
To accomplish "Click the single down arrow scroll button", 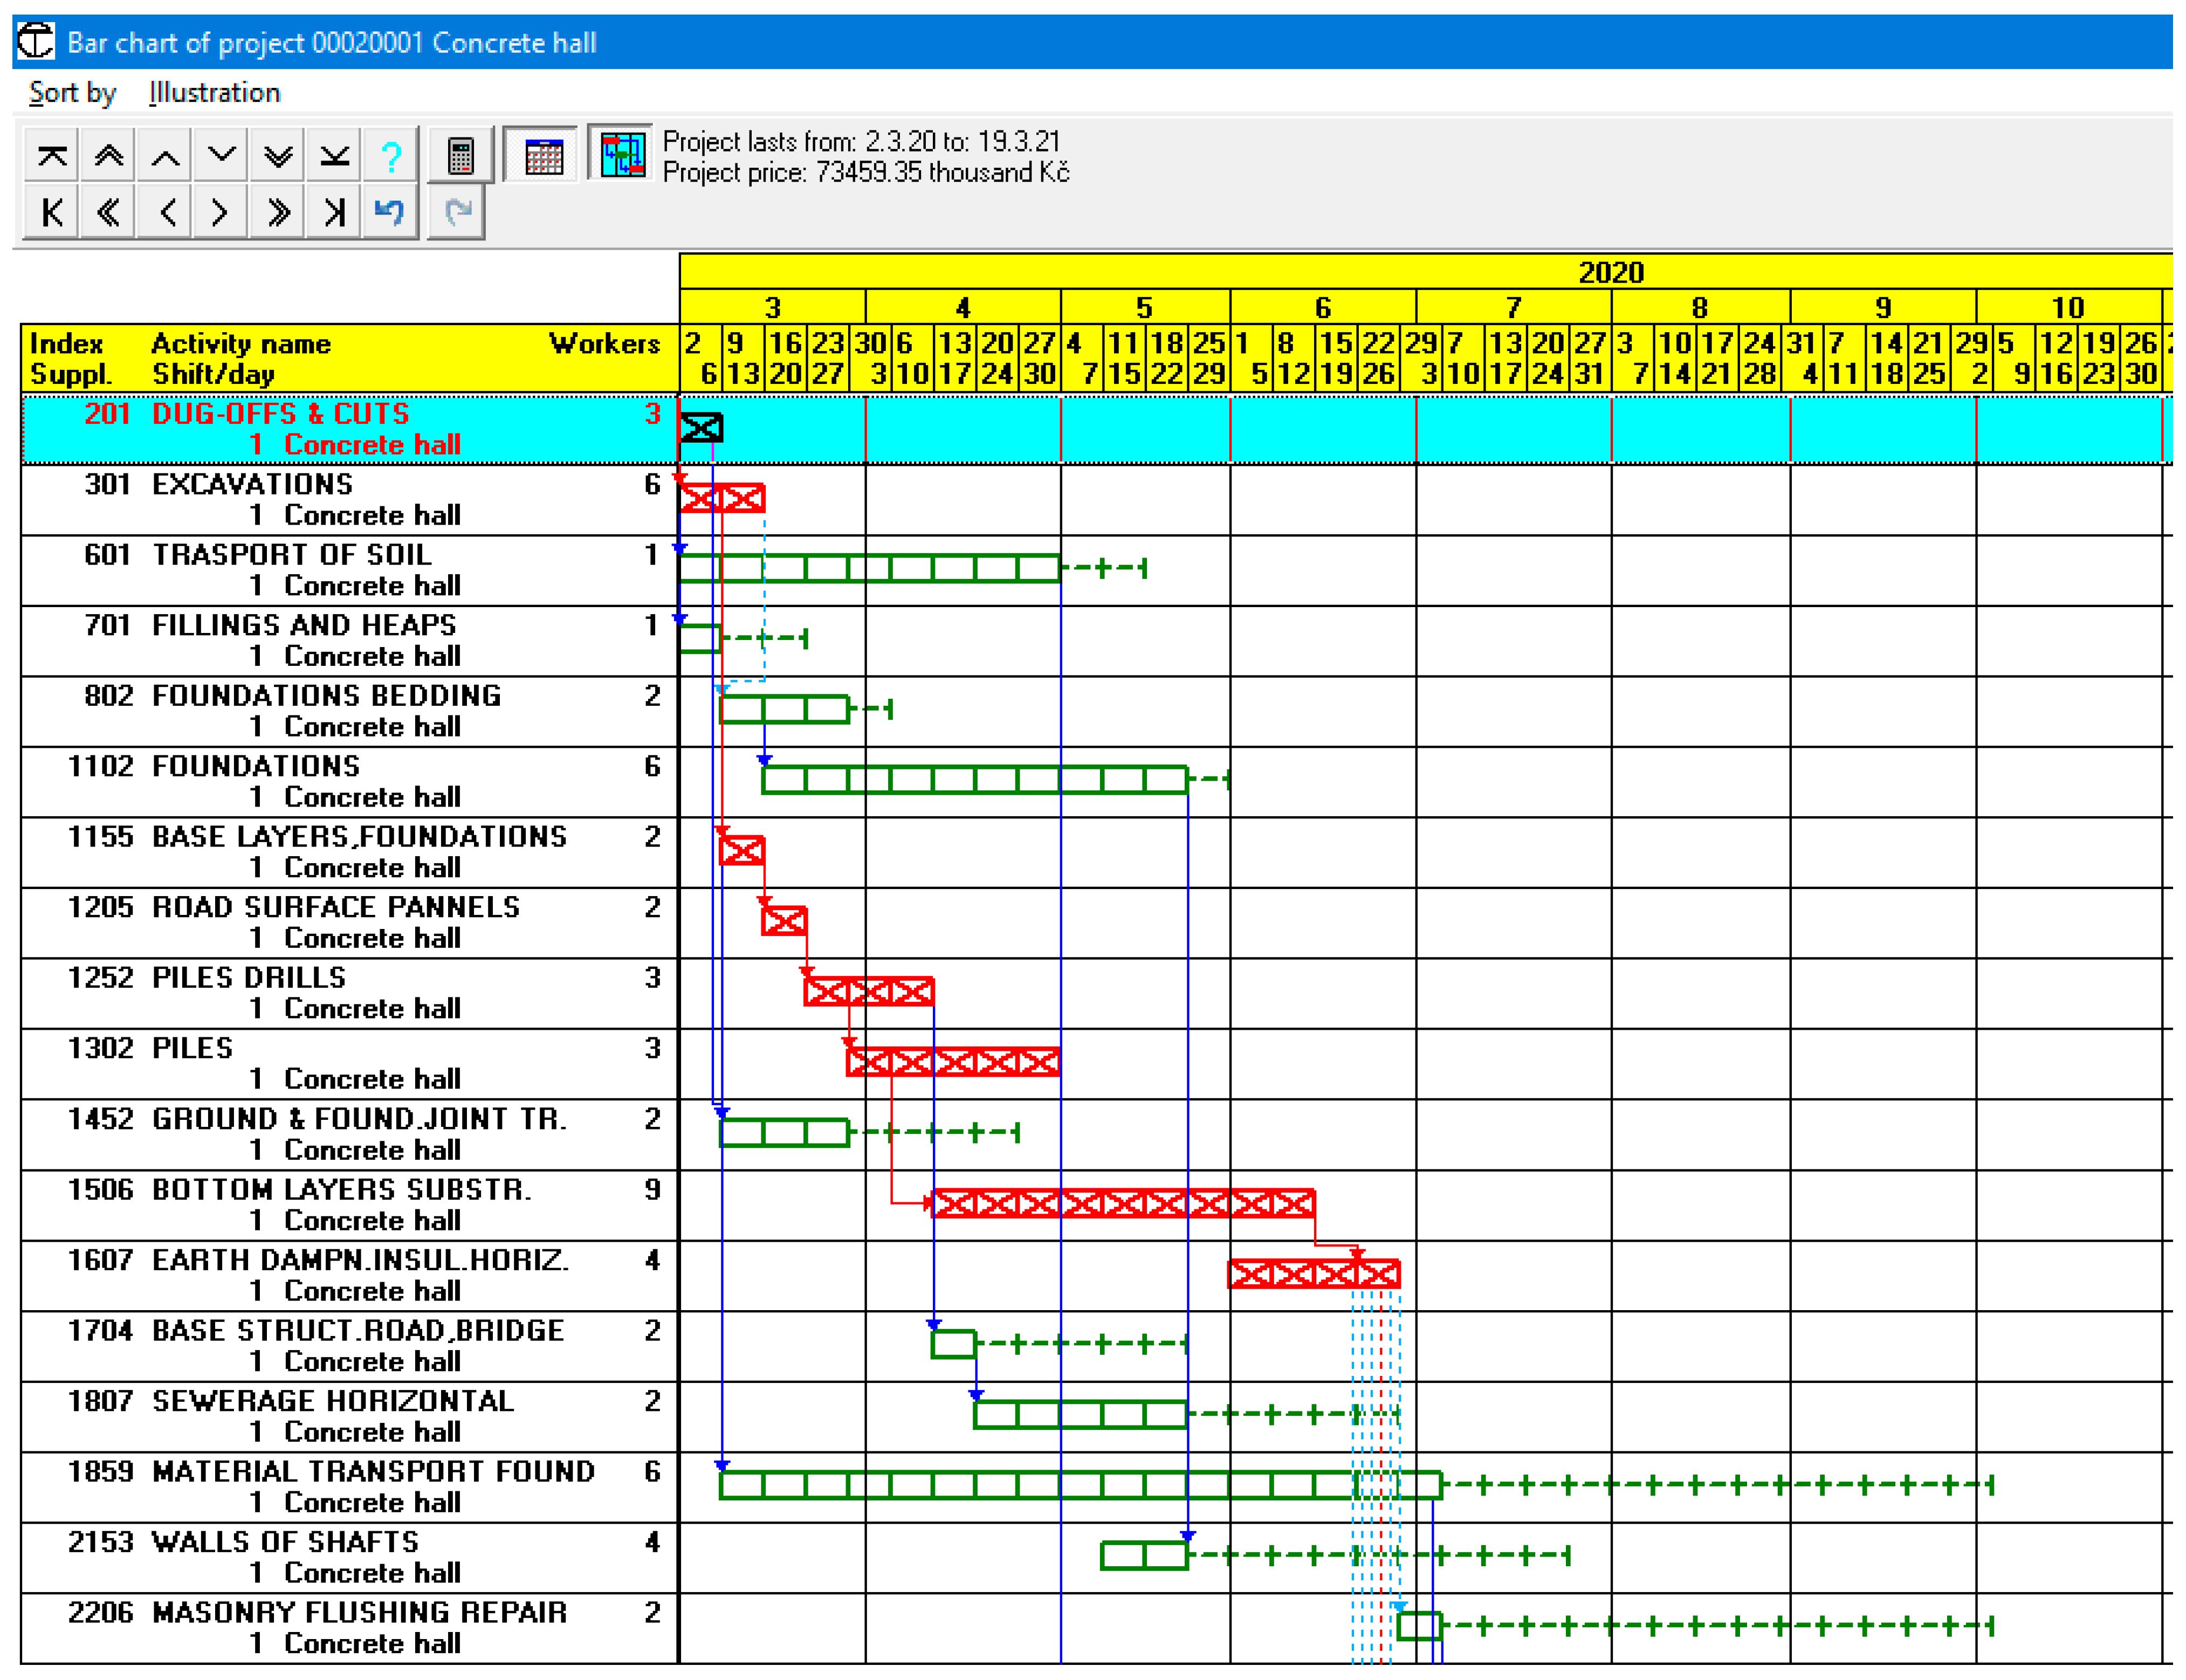I will [x=221, y=156].
